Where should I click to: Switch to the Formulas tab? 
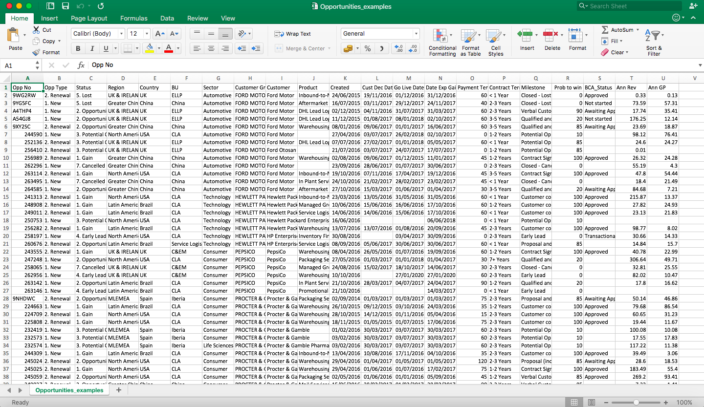pos(134,18)
